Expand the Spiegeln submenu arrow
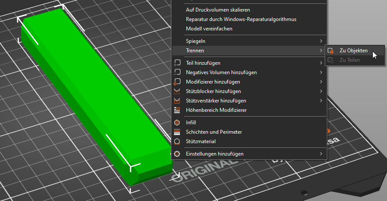 [321, 41]
